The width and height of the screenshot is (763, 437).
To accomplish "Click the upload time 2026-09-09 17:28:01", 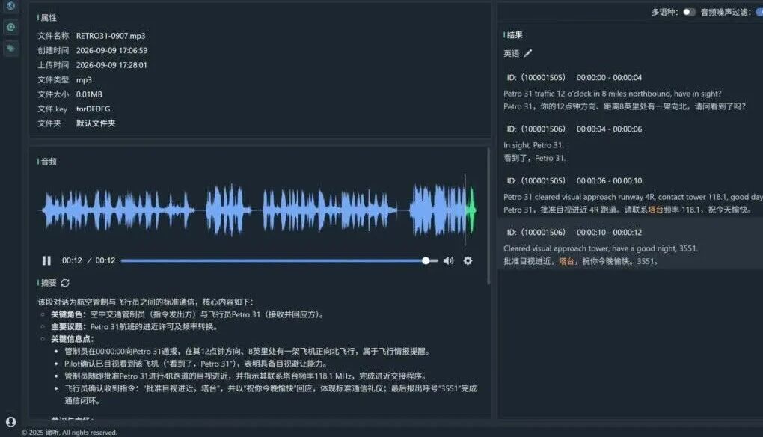I will [x=111, y=65].
